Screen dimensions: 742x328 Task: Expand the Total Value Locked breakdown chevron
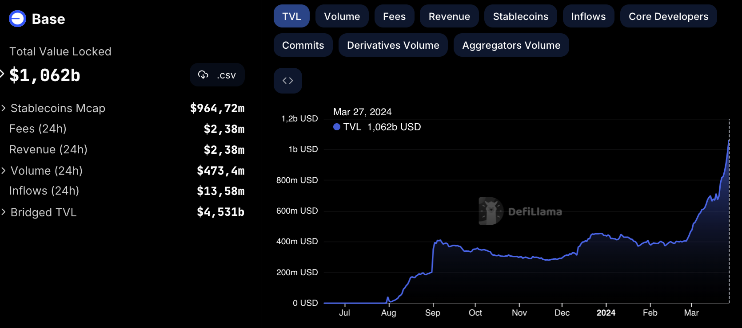(x=2, y=74)
